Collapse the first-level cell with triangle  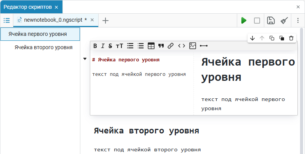point(85,59)
